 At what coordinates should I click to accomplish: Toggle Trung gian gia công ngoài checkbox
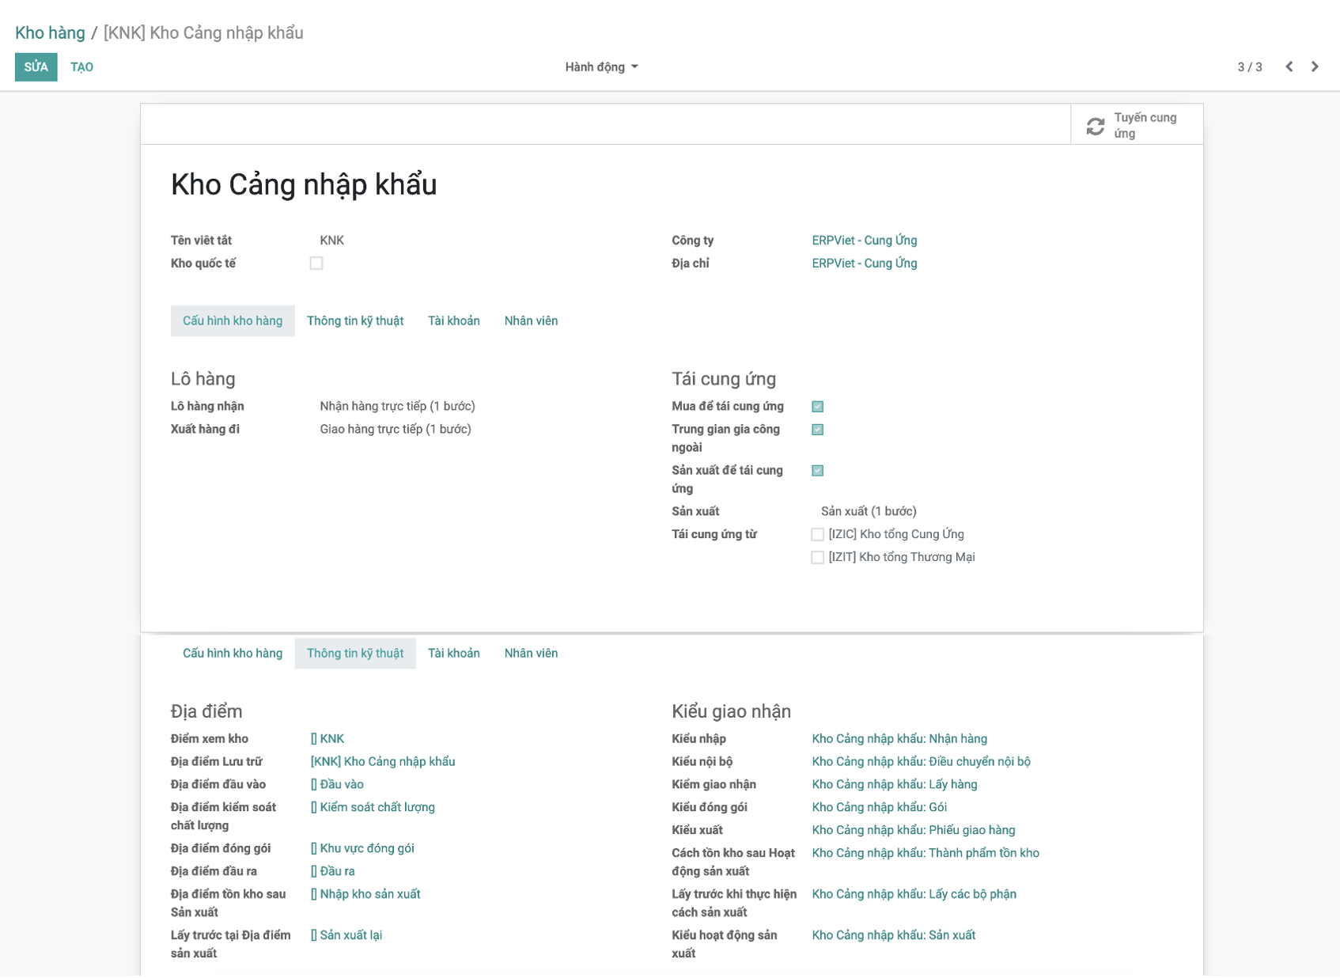click(x=817, y=430)
